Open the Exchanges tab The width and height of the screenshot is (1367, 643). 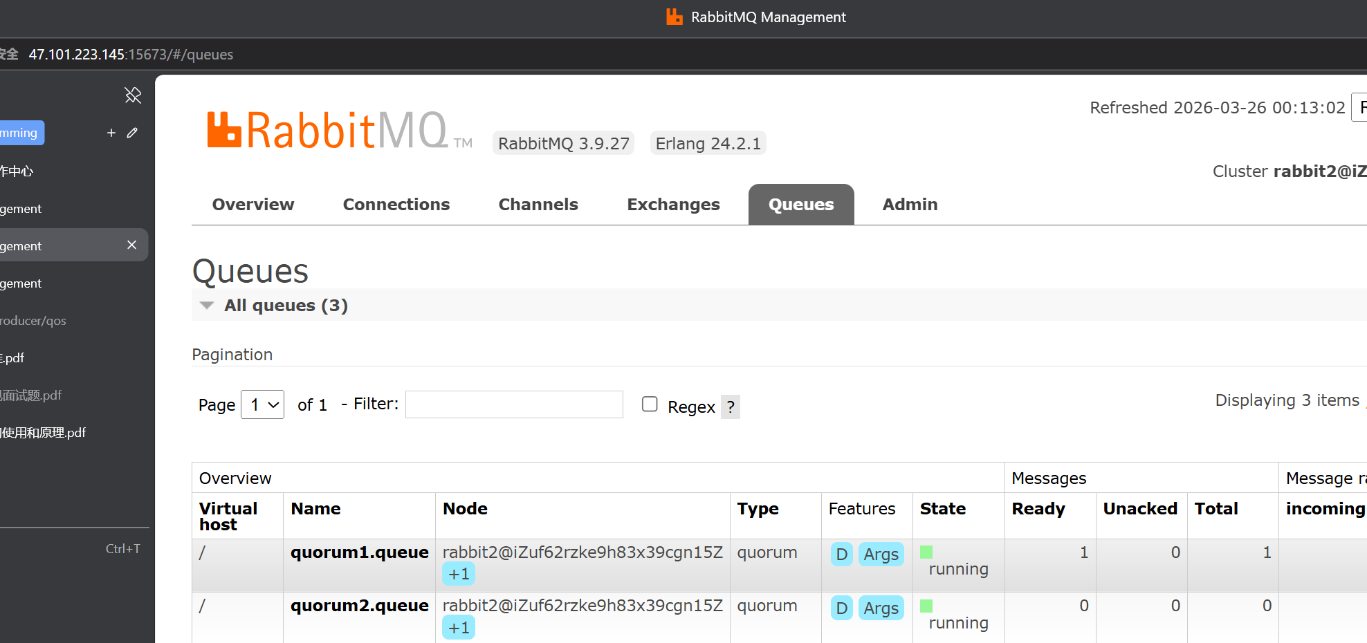tap(673, 205)
